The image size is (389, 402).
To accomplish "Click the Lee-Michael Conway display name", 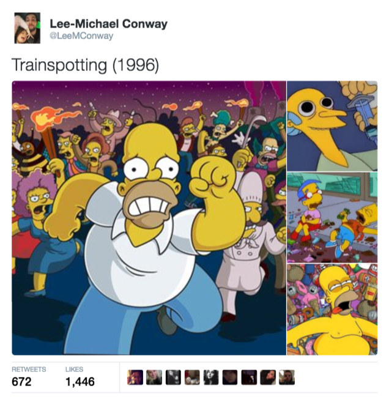I will point(109,24).
